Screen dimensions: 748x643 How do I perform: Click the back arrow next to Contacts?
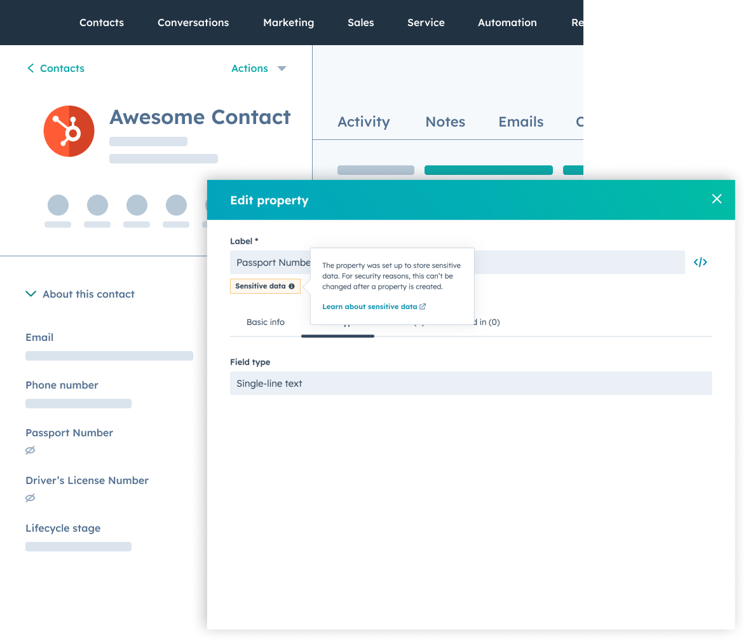[x=31, y=68]
